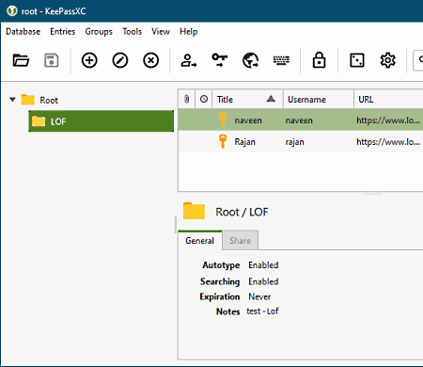Select the Rajan entry title
423x367 pixels.
(244, 142)
